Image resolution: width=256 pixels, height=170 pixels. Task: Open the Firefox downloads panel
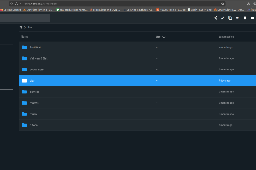click(249, 4)
